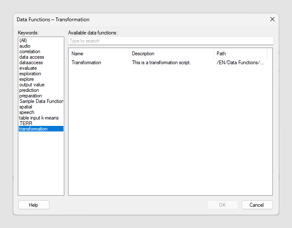The image size is (292, 228).
Task: Select the table input k-means keyword
Action: tap(39, 118)
